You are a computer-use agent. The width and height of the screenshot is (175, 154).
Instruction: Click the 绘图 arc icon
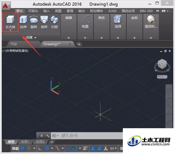(x=85, y=19)
